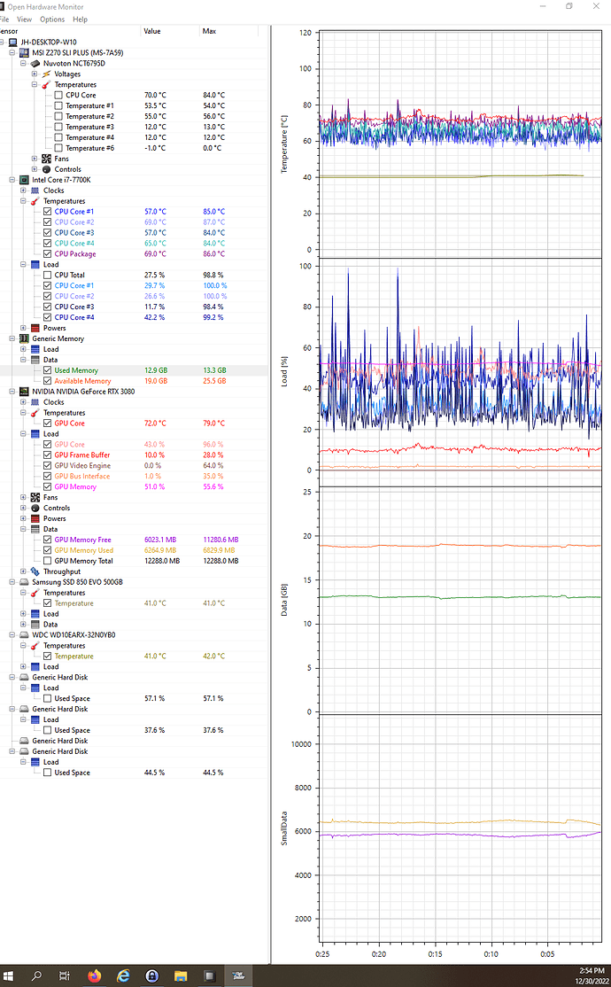
Task: Click the CPU Core #4 load value 42.2 %
Action: pyautogui.click(x=155, y=317)
